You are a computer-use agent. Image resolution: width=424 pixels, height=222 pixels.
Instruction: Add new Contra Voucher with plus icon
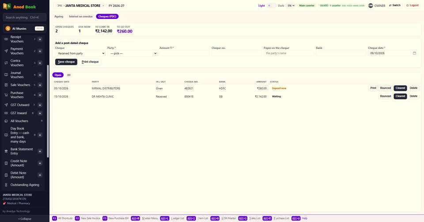40,63
